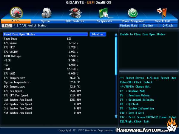Select the Save & Exit door icon
Viewport: 179px width, 134px height.
(x=162, y=13)
